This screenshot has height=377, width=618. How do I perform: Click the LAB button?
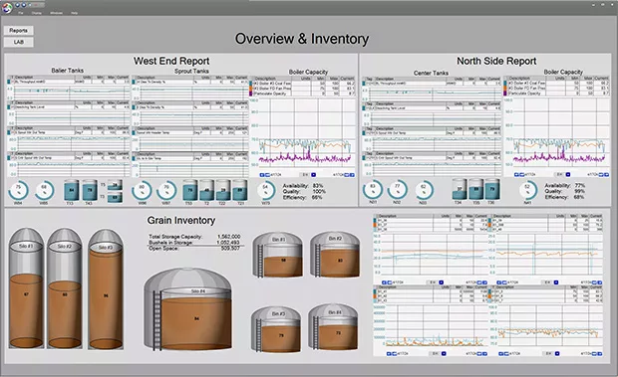[19, 42]
